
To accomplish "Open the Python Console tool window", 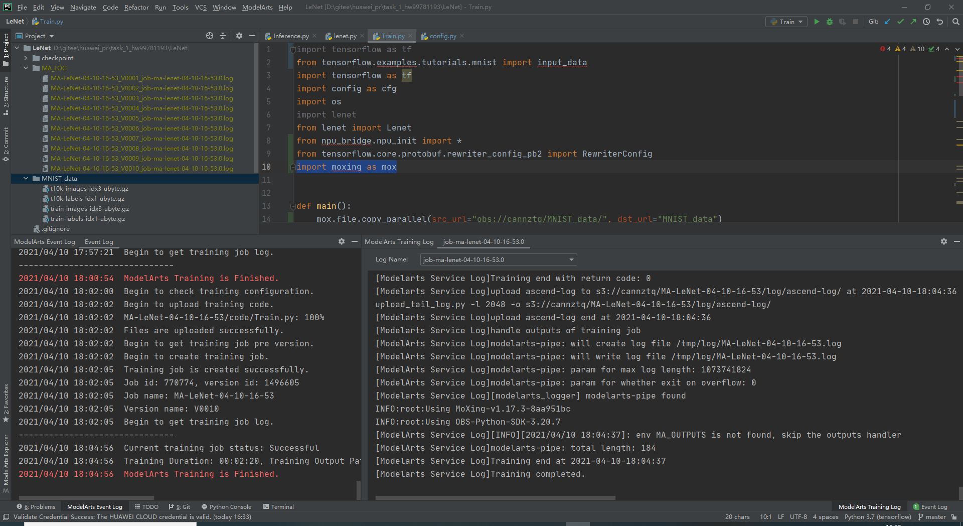I will [226, 506].
